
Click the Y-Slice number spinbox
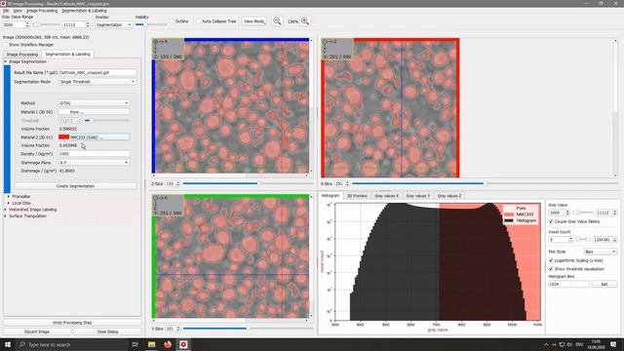[173, 329]
